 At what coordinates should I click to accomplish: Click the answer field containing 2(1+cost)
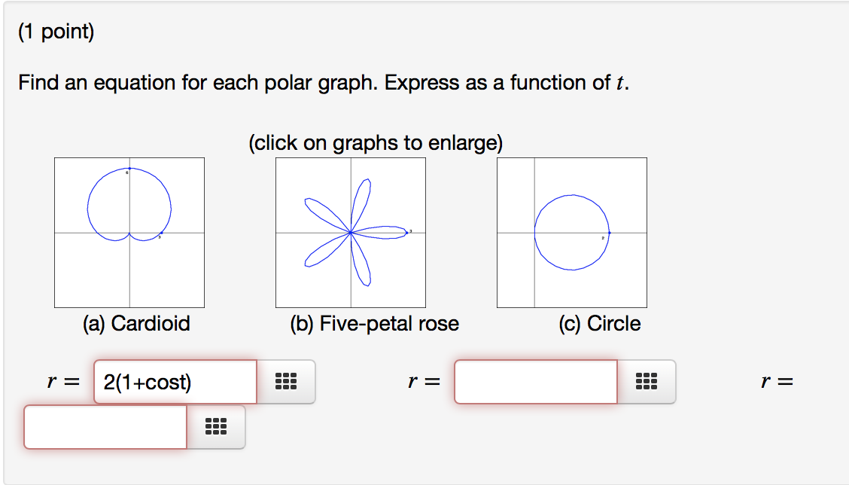174,382
